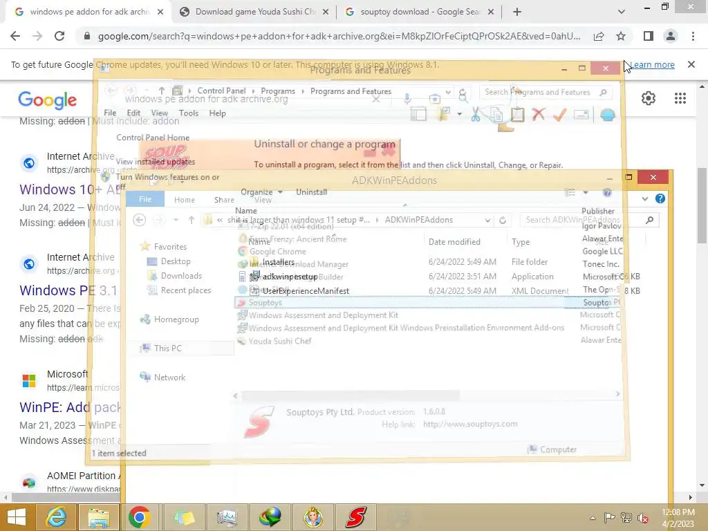Go back in ADKWinPEAddons Explorer
This screenshot has width=708, height=531.
coord(140,220)
